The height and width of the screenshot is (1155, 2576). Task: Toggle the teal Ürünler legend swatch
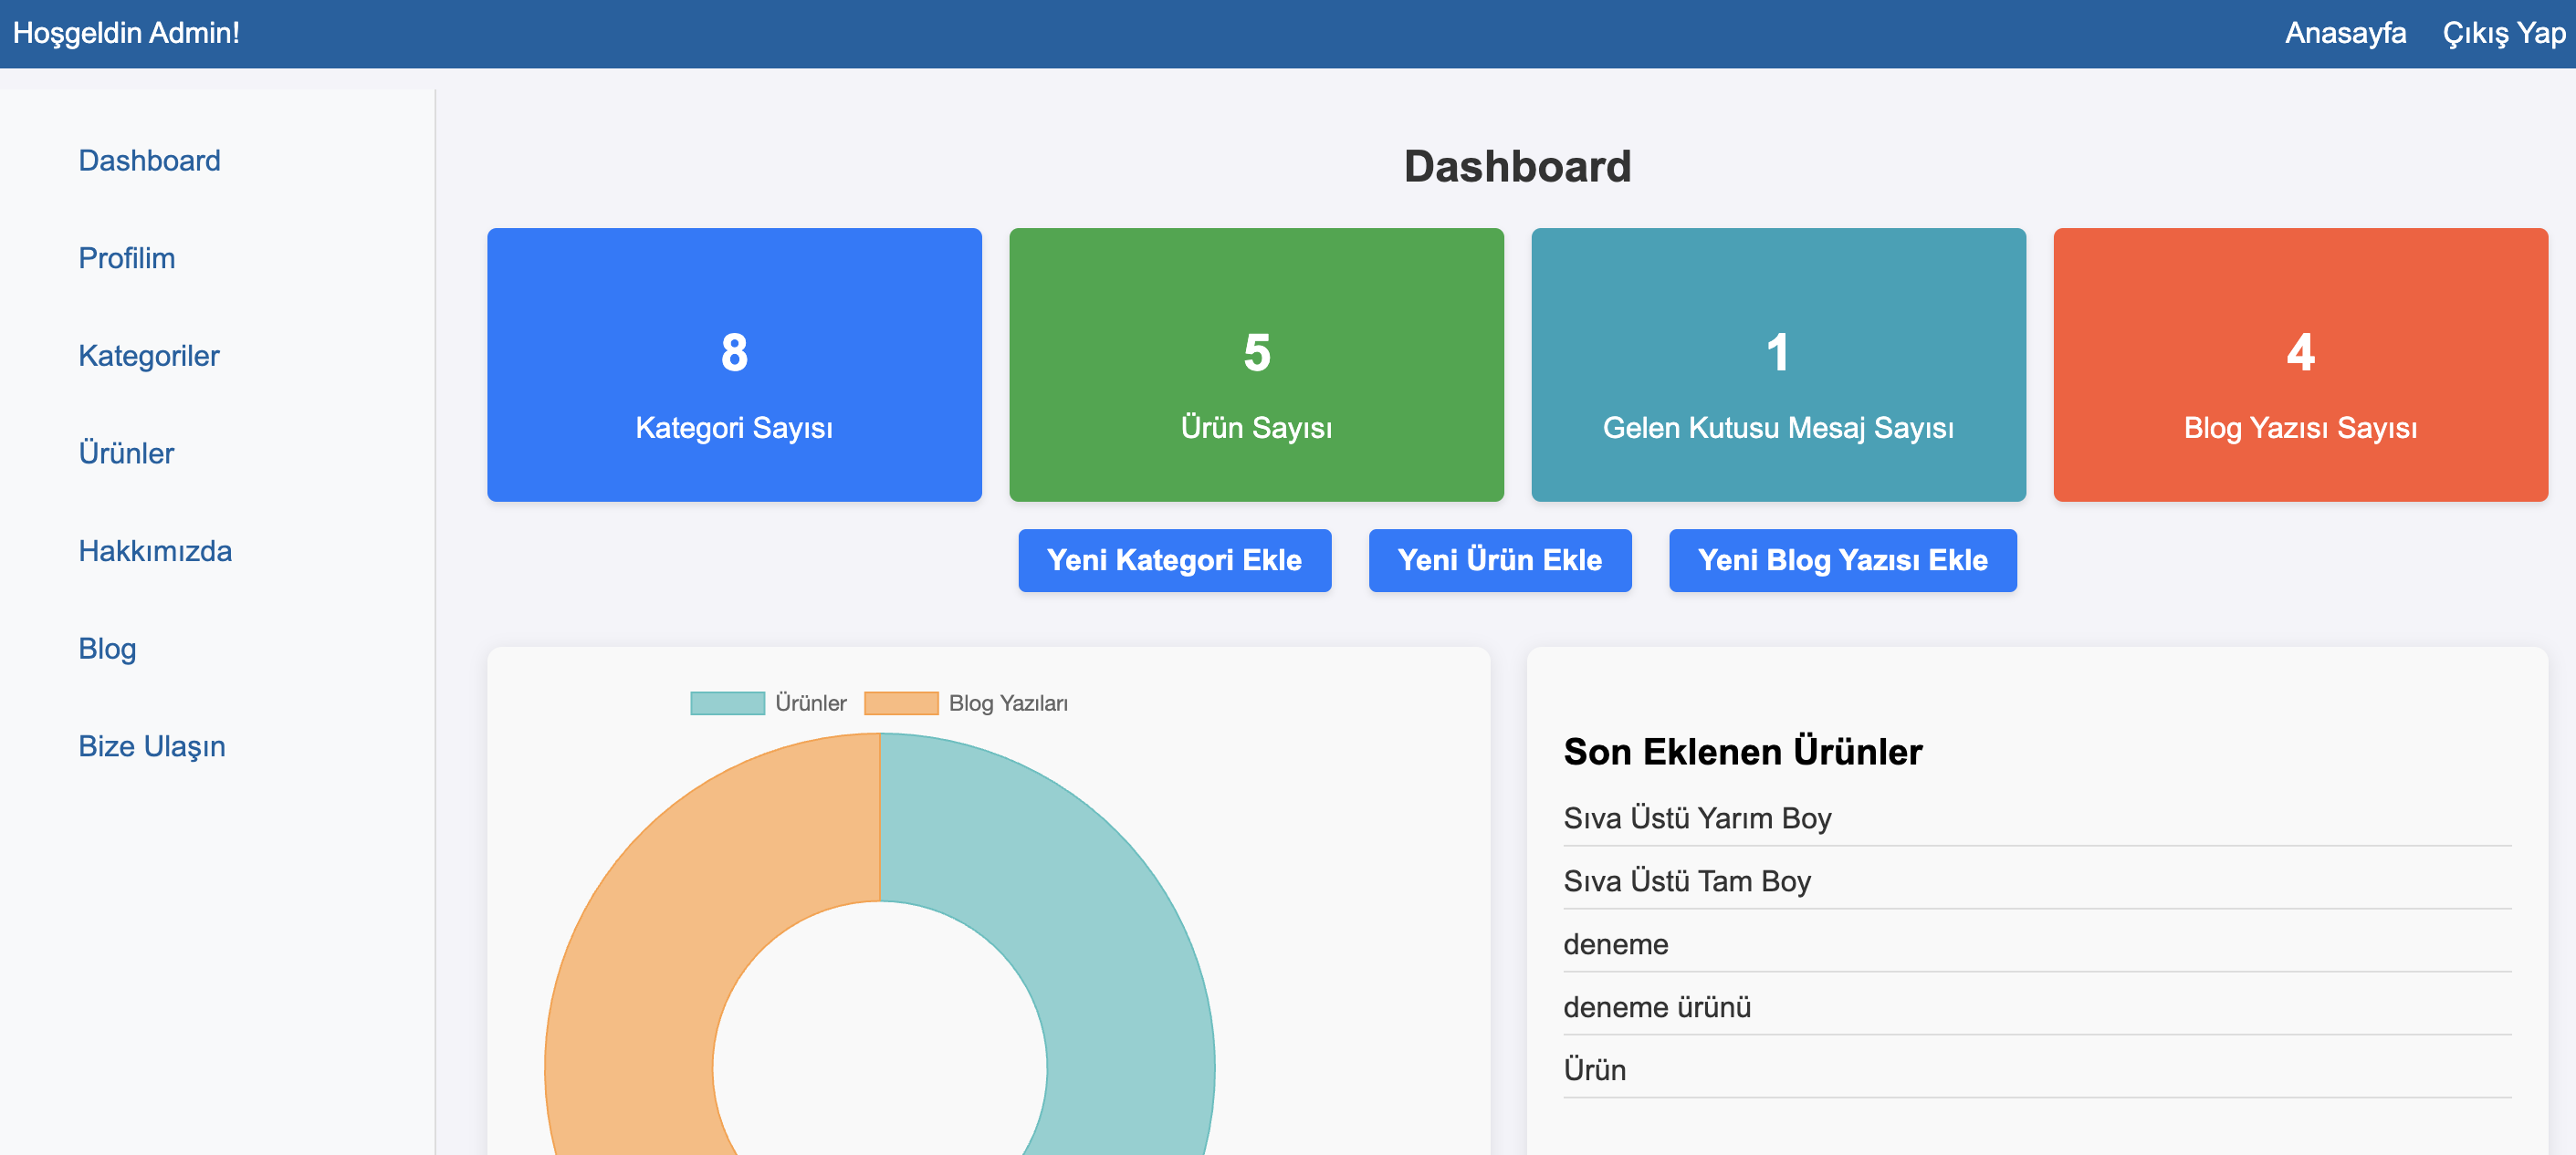[727, 703]
